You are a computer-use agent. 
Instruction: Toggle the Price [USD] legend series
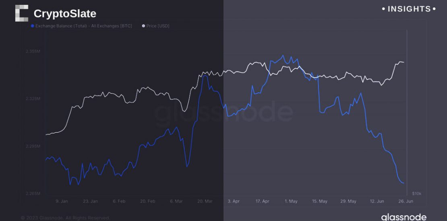158,26
